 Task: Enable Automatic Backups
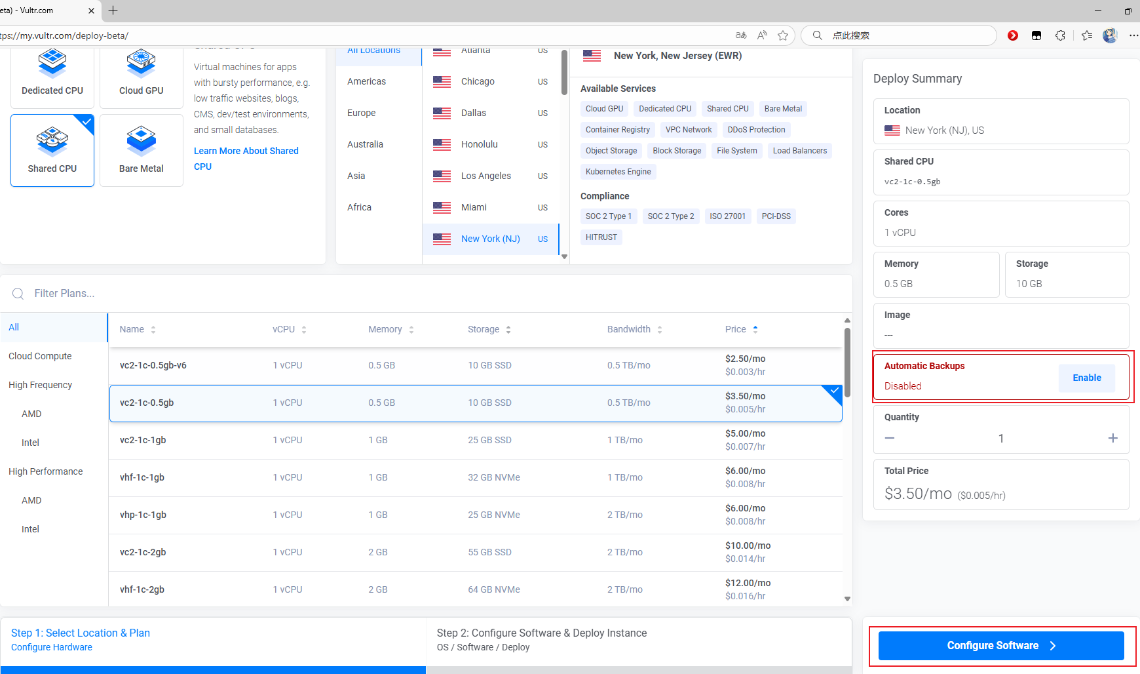coord(1086,378)
